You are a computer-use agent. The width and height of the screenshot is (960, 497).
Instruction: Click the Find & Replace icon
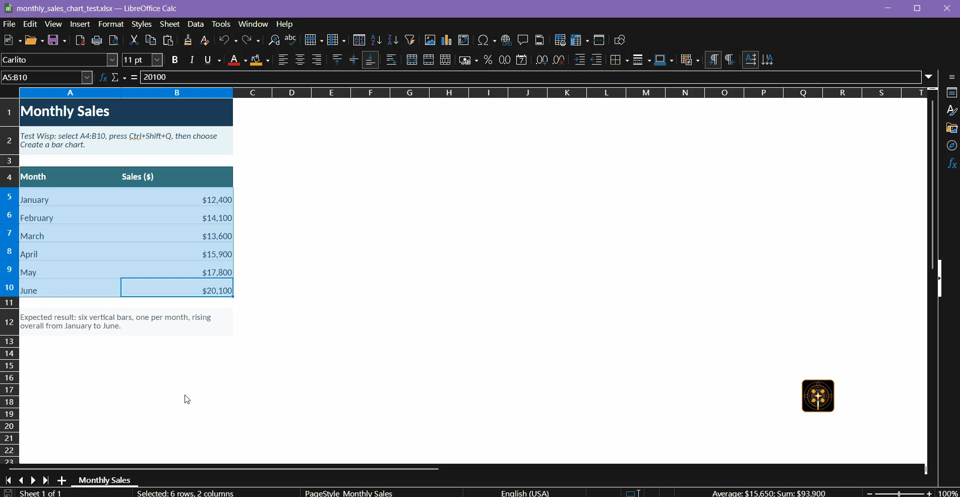coord(274,40)
